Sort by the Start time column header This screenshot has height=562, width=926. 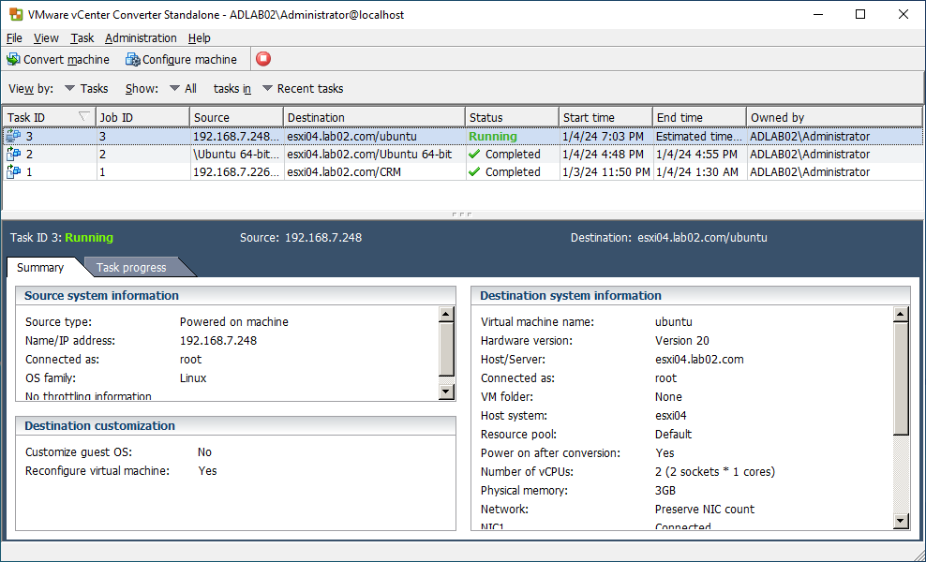coord(605,117)
